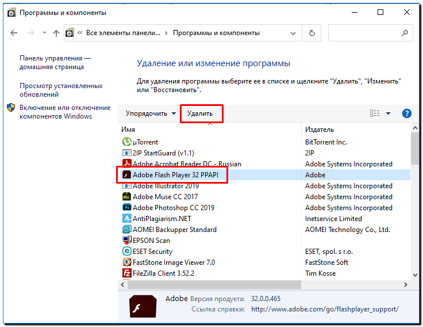Click the FileZilla Client icon

coord(127,273)
